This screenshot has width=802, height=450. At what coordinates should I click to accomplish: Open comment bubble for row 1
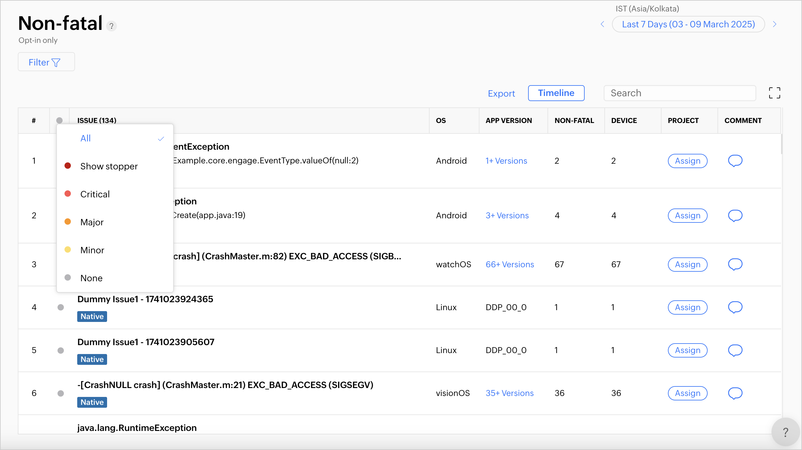[735, 161]
